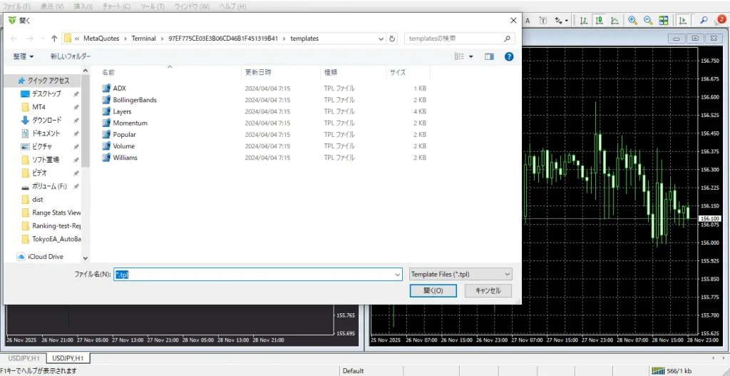Screen dimensions: 730x376
Task: Expand the file name combo box arrow
Action: [x=397, y=274]
